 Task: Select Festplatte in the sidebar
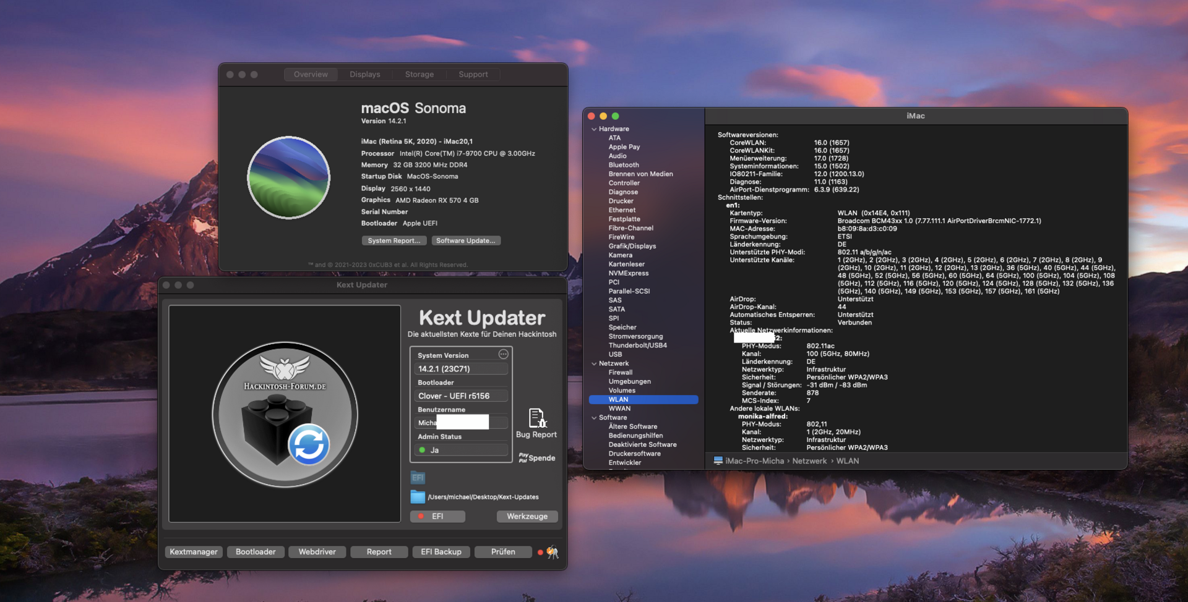(624, 219)
